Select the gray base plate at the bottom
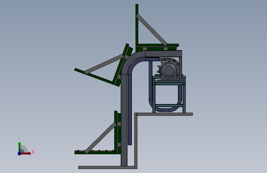 point(107,167)
